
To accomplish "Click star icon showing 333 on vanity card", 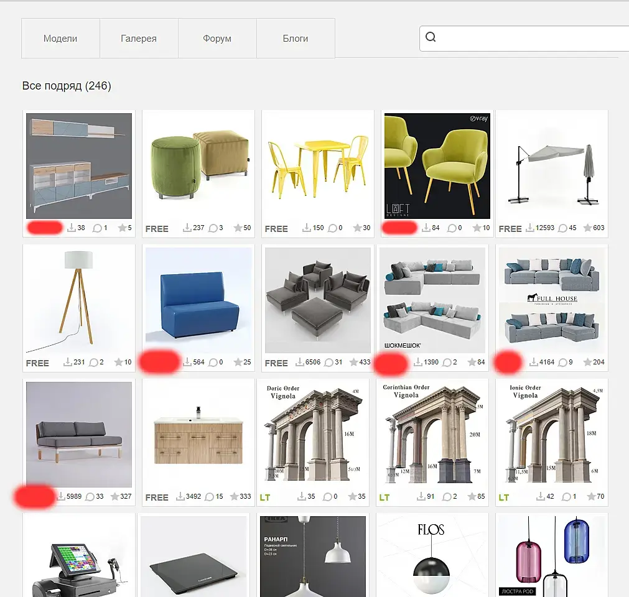I will (235, 496).
